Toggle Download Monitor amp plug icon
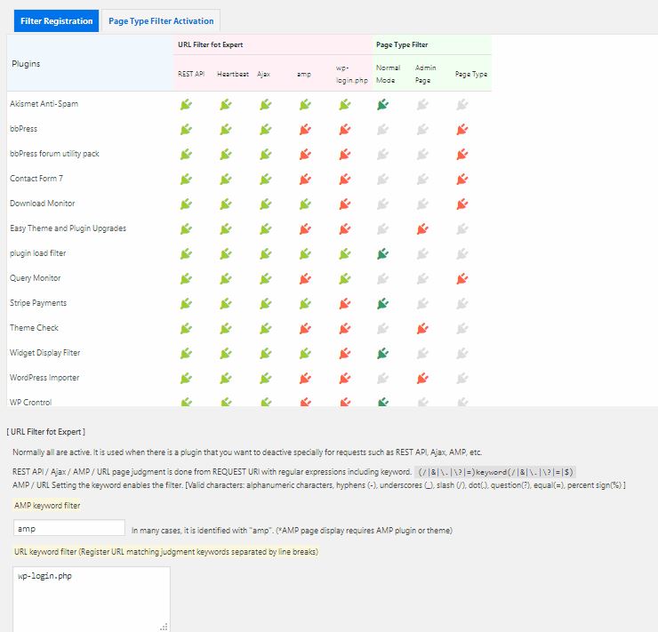 click(305, 204)
